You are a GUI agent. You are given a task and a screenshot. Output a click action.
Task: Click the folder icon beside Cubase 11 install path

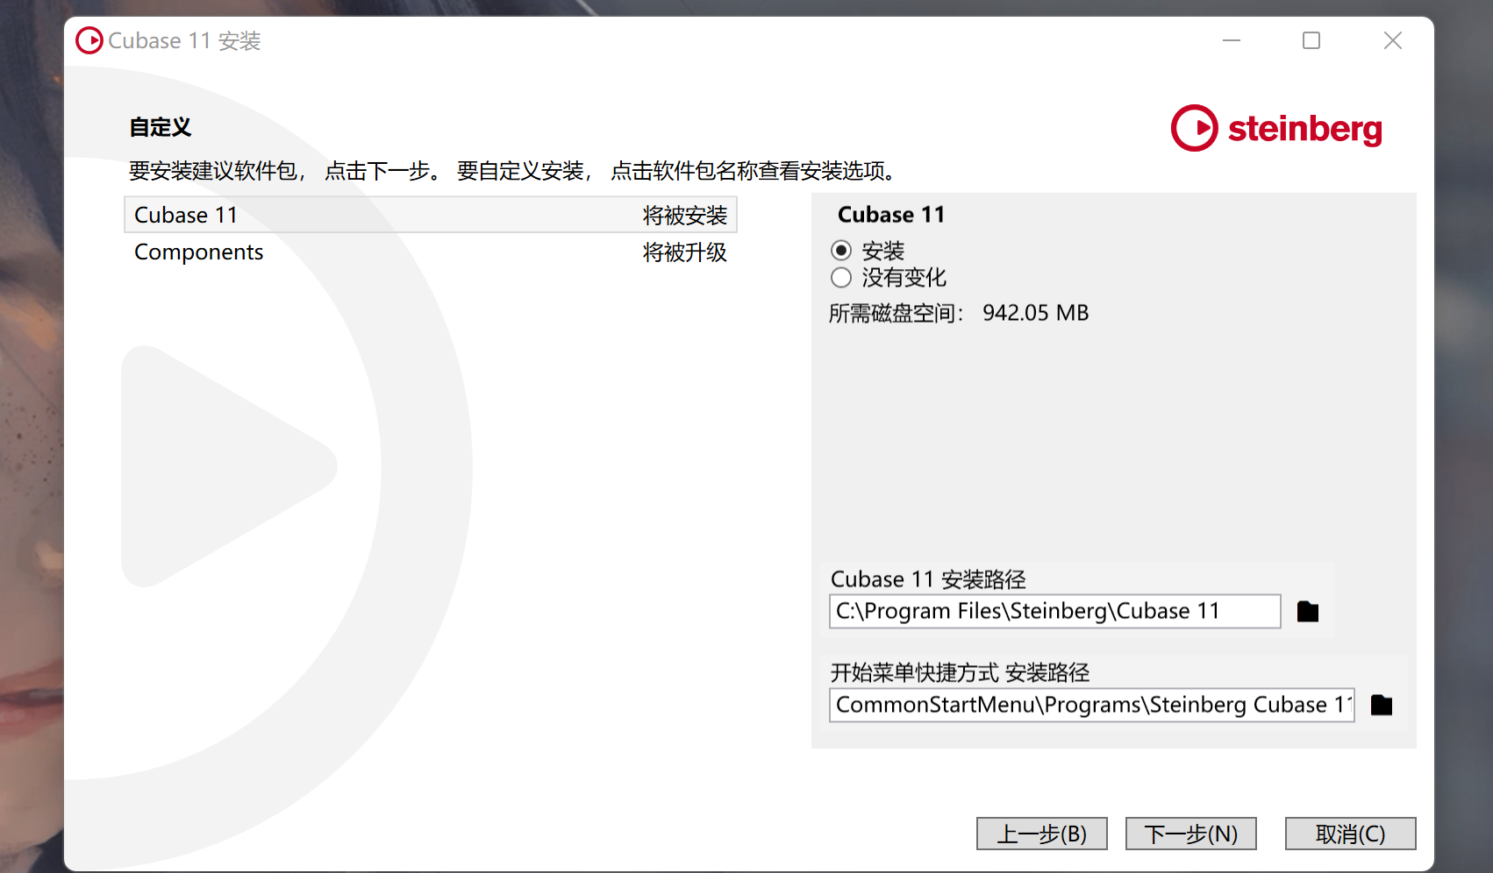coord(1307,611)
